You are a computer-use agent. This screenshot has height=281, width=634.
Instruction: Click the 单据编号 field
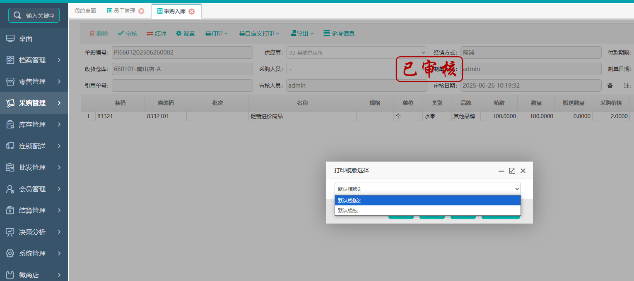182,52
